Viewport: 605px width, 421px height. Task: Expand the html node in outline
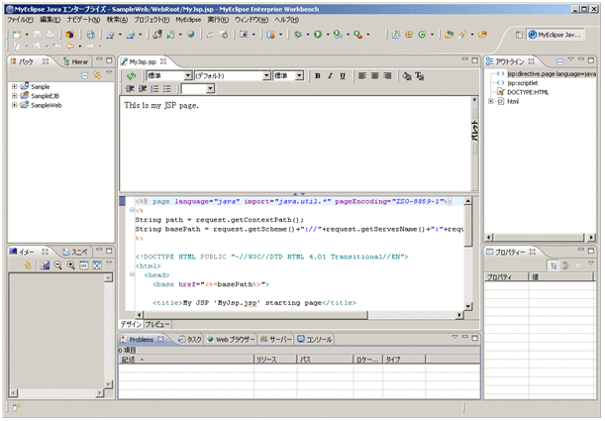pos(492,101)
